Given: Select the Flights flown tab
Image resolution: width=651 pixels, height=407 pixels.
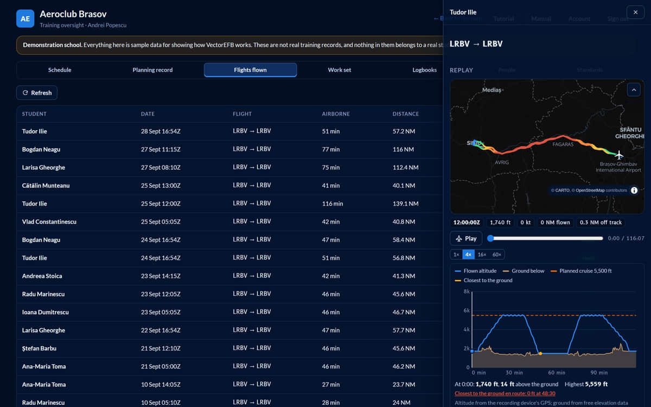Looking at the screenshot, I should tap(250, 70).
